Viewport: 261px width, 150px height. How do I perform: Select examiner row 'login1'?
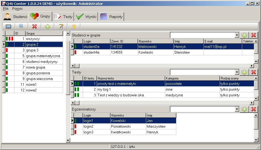[x=125, y=121]
